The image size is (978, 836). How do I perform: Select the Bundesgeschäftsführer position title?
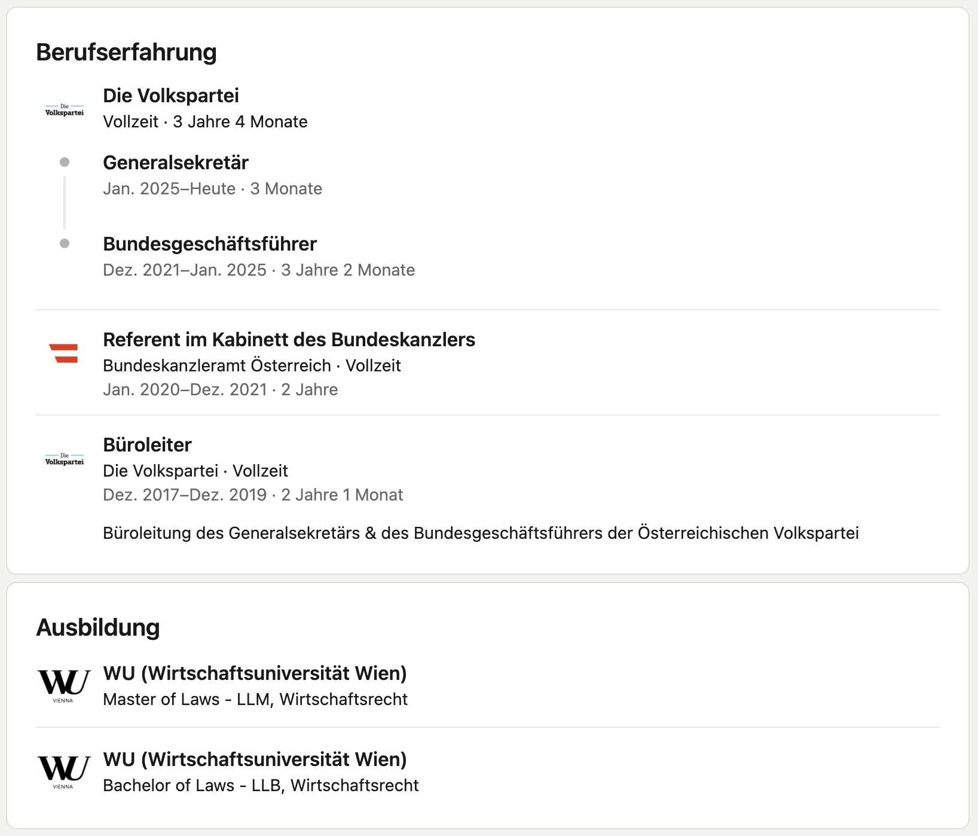coord(210,244)
